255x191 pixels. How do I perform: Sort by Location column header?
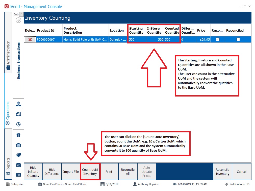click(118, 30)
